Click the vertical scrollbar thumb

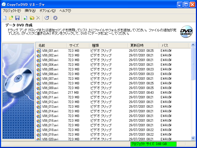[193, 63]
